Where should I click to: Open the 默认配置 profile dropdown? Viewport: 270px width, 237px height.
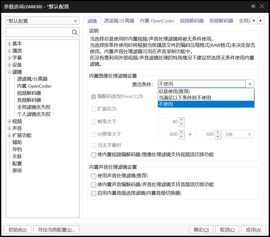tap(43, 21)
